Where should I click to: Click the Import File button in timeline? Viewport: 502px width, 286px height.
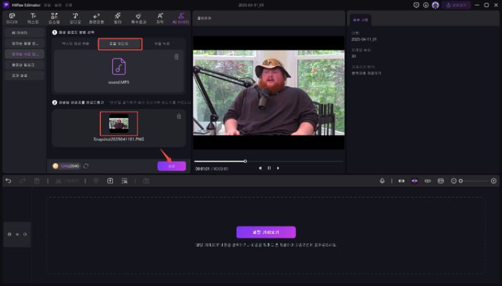pyautogui.click(x=265, y=232)
